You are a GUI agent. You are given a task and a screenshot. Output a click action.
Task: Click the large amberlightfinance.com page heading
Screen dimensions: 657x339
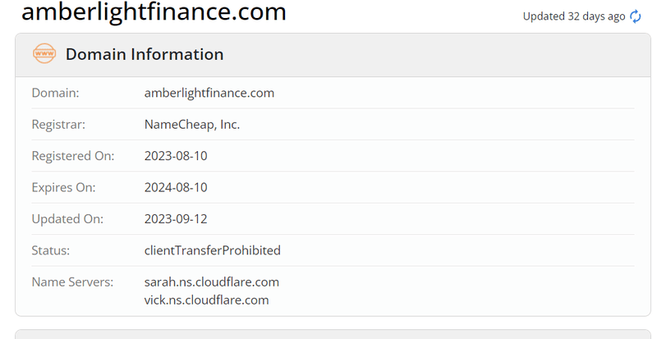click(x=154, y=11)
